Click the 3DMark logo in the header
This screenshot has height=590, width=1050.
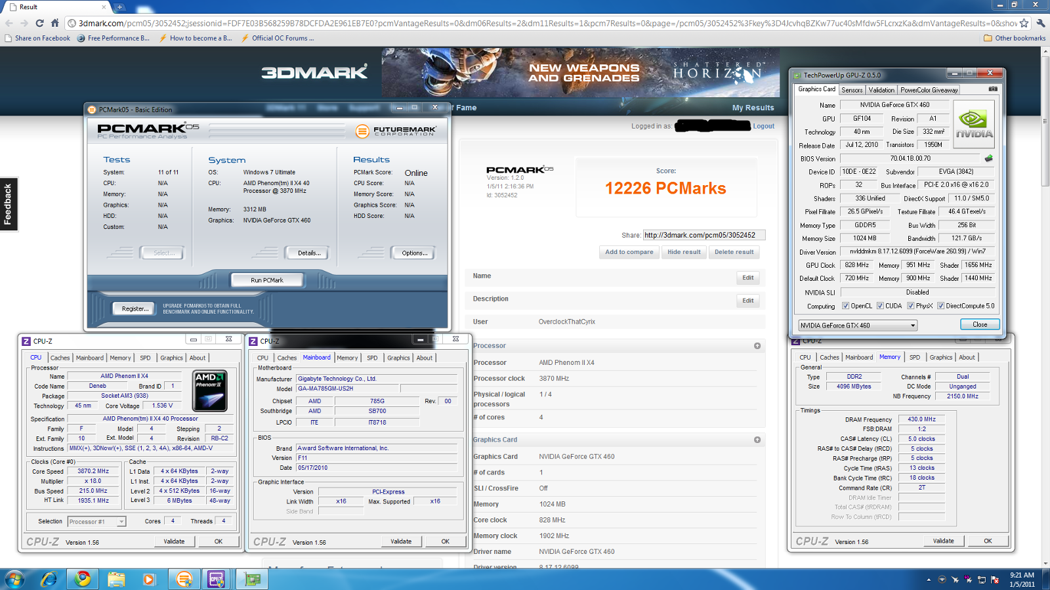[314, 72]
